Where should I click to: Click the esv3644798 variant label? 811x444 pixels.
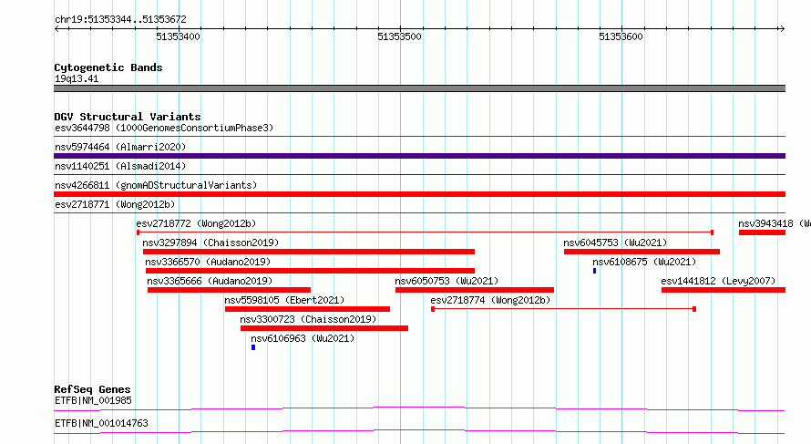tap(164, 128)
